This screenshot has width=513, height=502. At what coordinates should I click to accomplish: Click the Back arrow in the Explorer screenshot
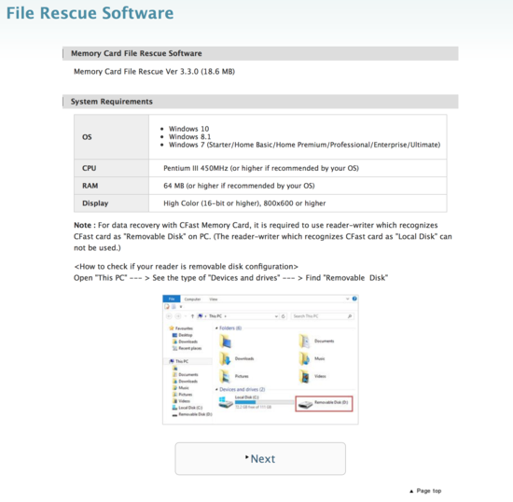[x=169, y=316]
